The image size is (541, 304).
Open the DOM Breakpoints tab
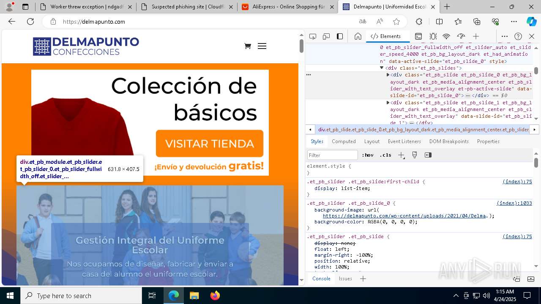click(x=449, y=141)
